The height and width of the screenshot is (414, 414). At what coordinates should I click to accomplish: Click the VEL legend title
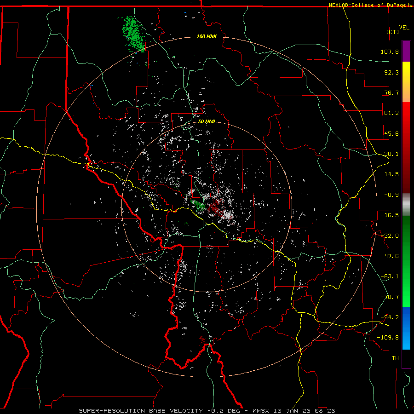pos(404,28)
